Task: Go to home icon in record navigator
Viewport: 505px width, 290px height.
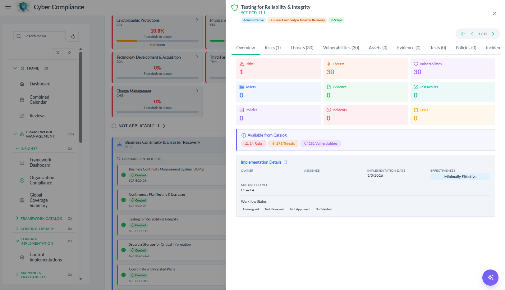Action: click(462, 34)
